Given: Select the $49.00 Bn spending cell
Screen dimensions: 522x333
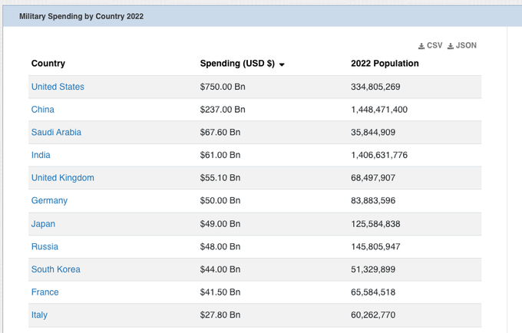Looking at the screenshot, I should point(220,224).
